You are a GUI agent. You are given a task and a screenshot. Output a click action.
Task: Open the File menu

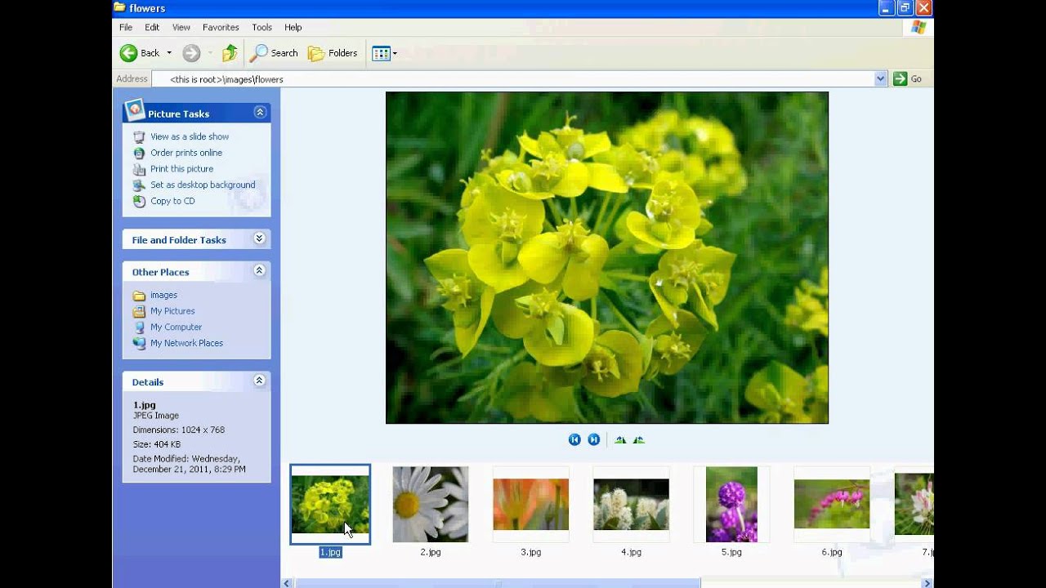(x=126, y=28)
